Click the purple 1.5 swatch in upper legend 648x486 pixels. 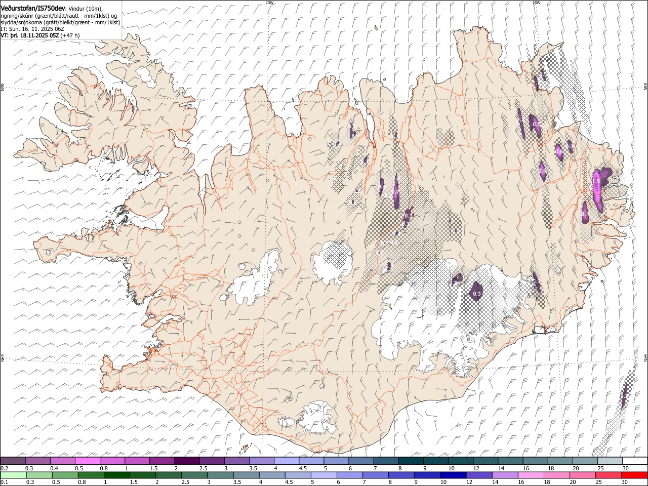[162, 461]
